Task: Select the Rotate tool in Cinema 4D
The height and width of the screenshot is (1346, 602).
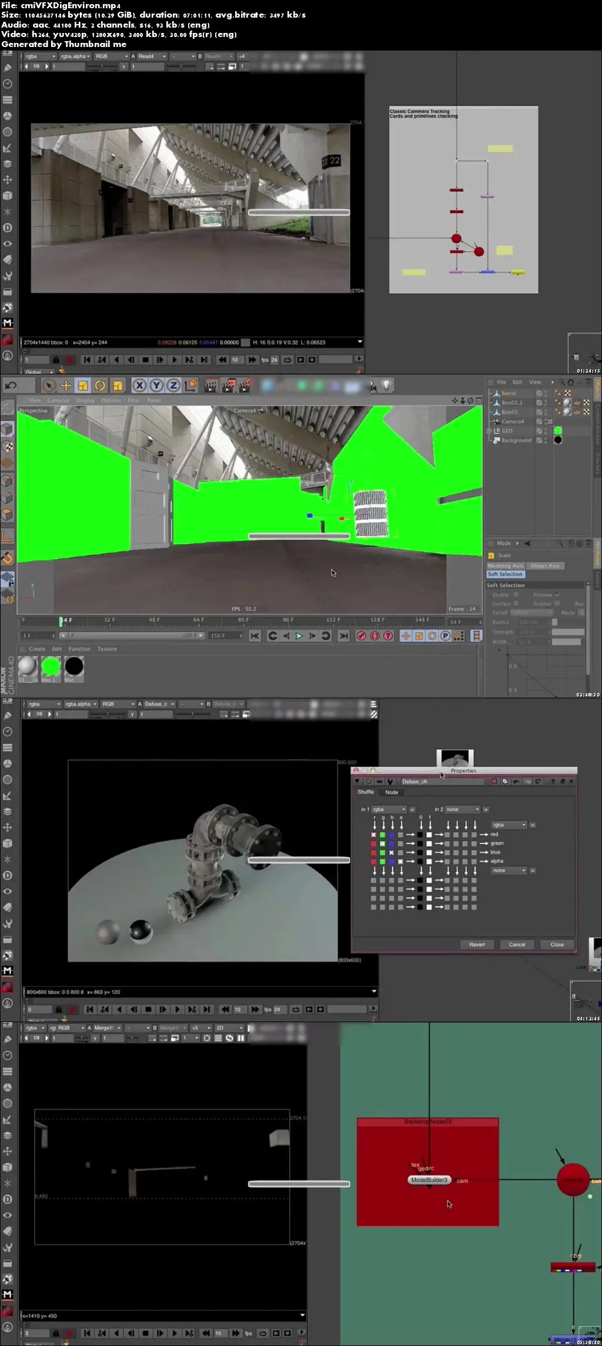Action: pos(100,386)
